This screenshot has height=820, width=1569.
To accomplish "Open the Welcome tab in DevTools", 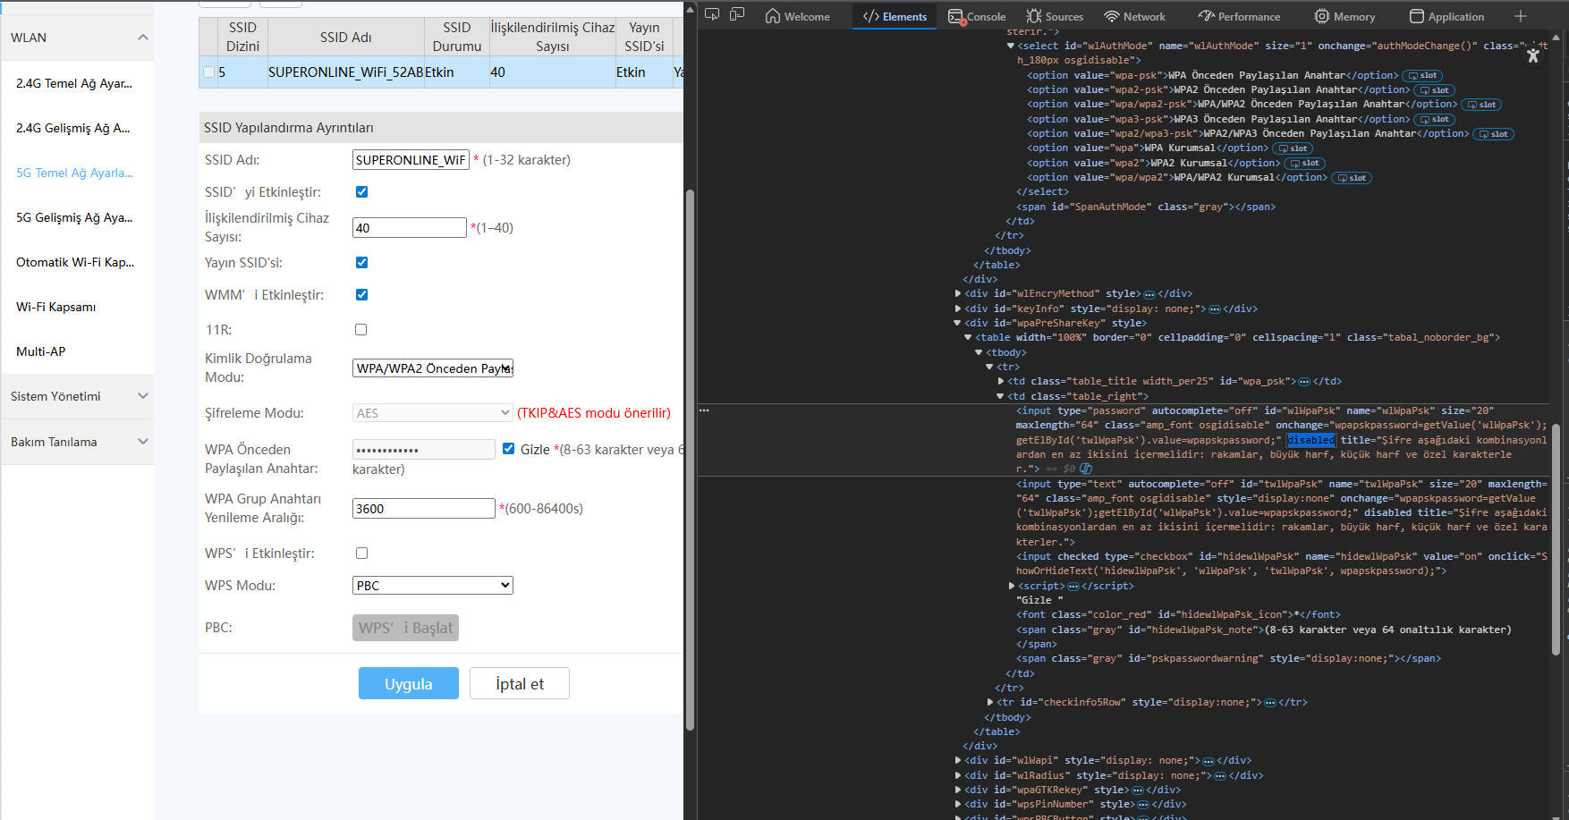I will point(797,16).
